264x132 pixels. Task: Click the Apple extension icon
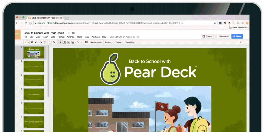click(x=243, y=23)
